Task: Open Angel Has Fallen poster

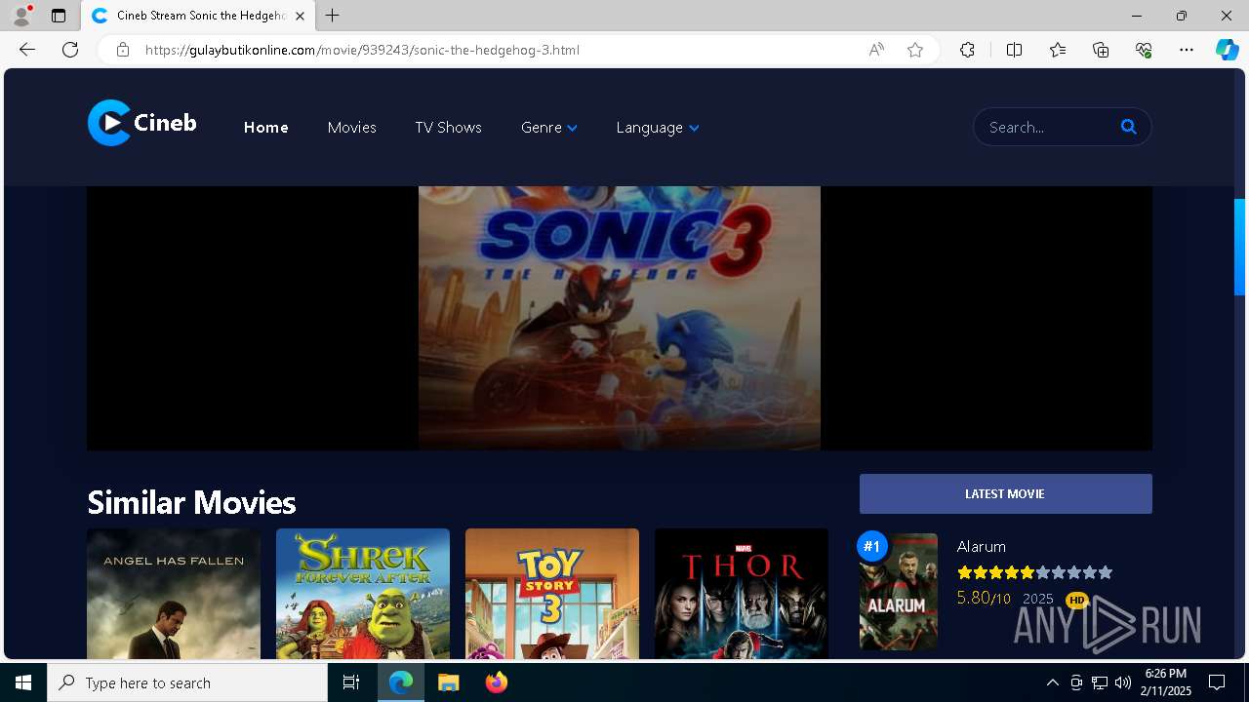Action: 174,594
